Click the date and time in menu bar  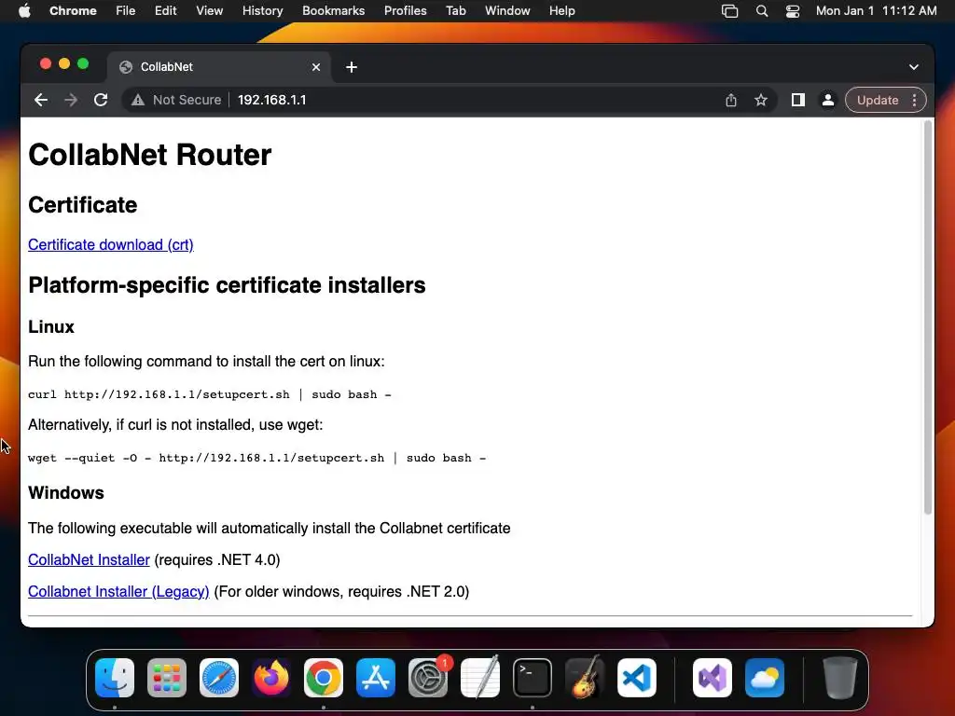[x=876, y=11]
